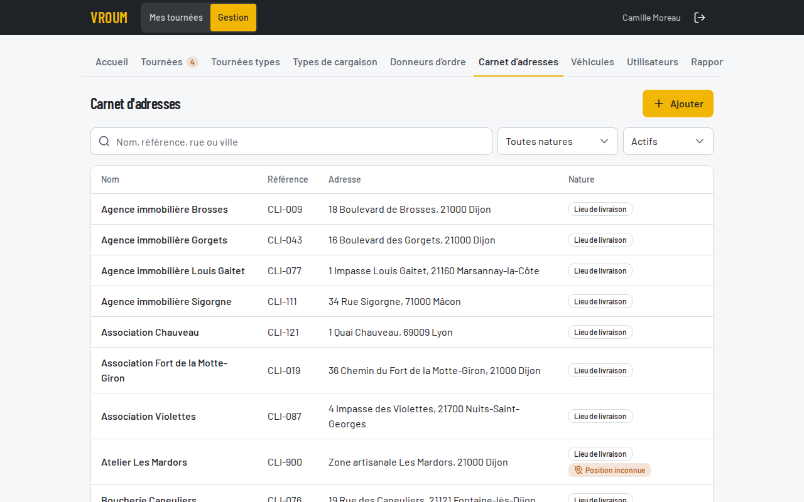Click the Tournées count badge 4
The image size is (804, 502).
[192, 61]
